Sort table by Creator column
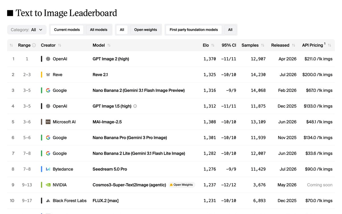The image size is (342, 214). pyautogui.click(x=60, y=45)
